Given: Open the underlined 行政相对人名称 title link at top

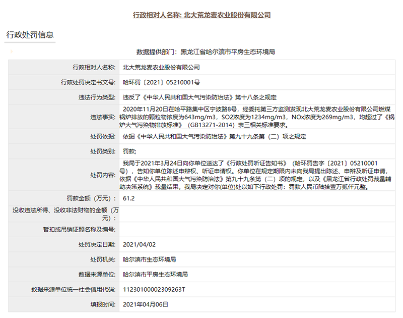Looking at the screenshot, I should (x=202, y=15).
